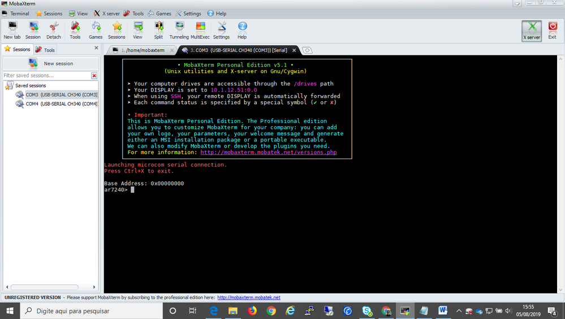Open Task View on taskbar
565x319 pixels.
(193, 311)
